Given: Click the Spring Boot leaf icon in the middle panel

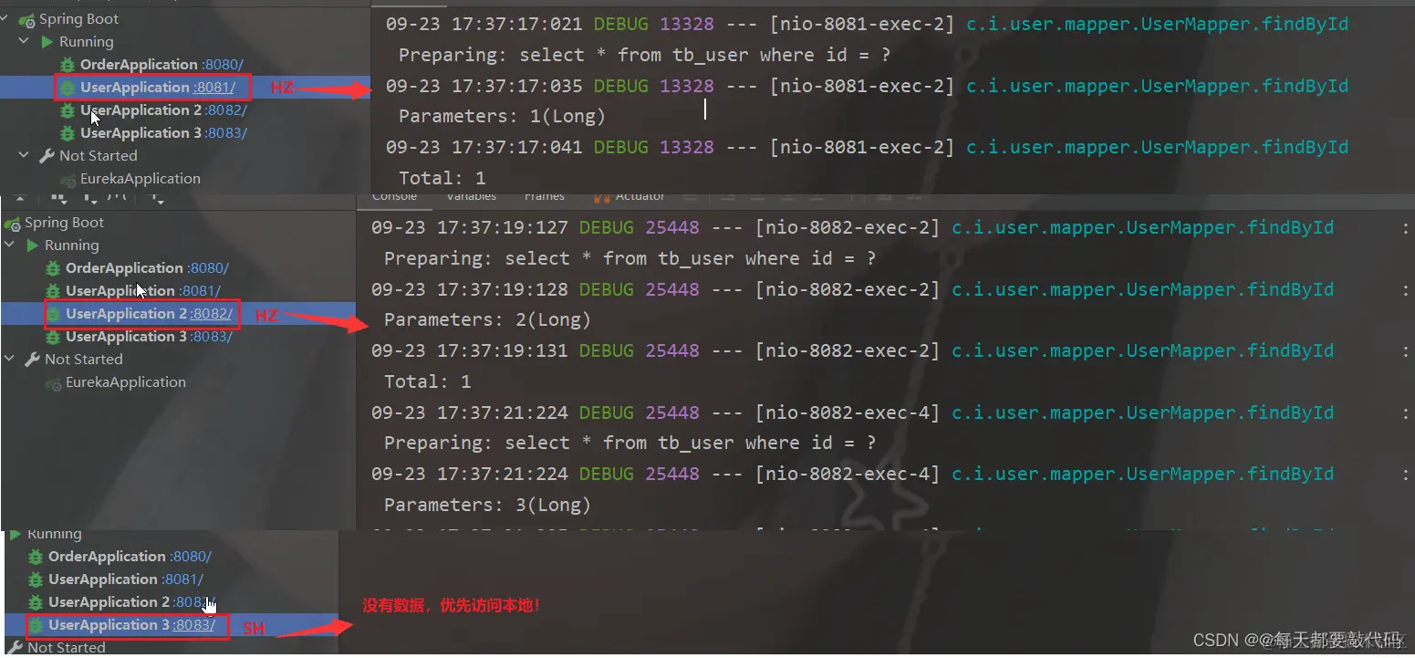Looking at the screenshot, I should click(x=13, y=223).
